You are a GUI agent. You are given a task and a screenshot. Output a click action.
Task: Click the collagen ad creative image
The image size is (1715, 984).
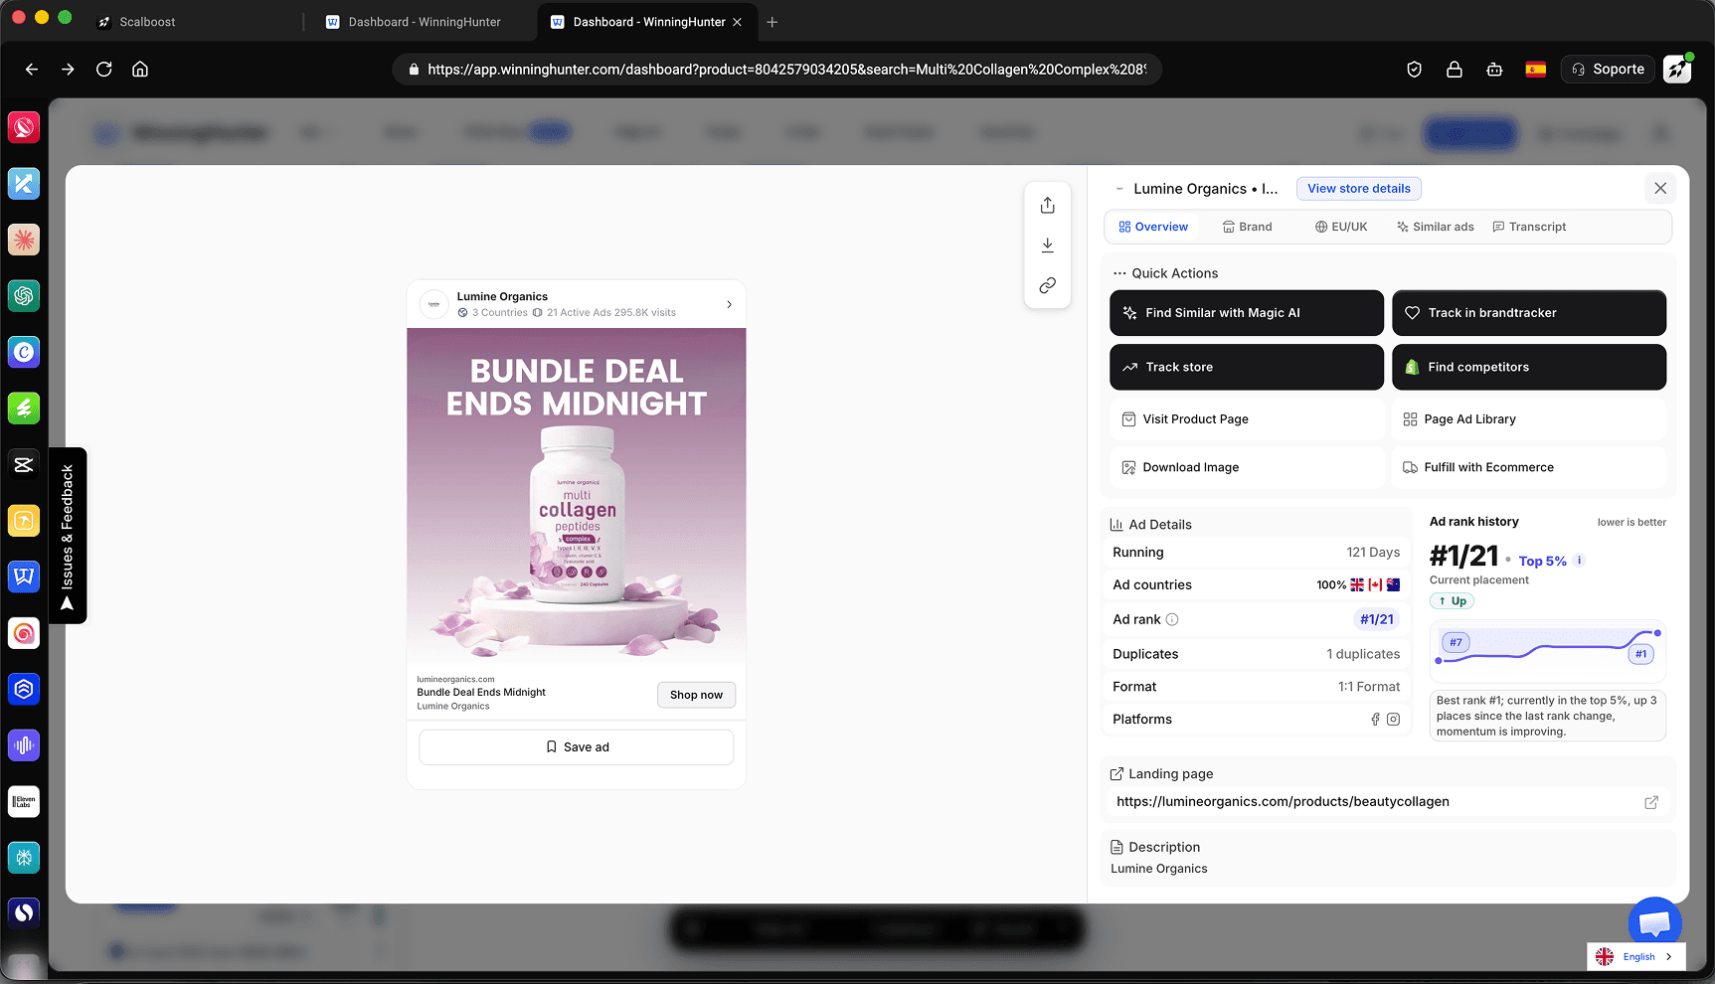coord(577,497)
